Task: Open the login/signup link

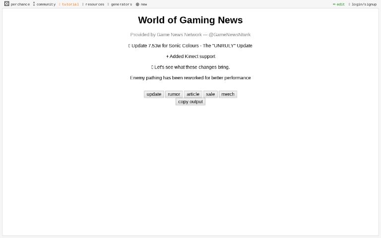Action: [x=363, y=4]
